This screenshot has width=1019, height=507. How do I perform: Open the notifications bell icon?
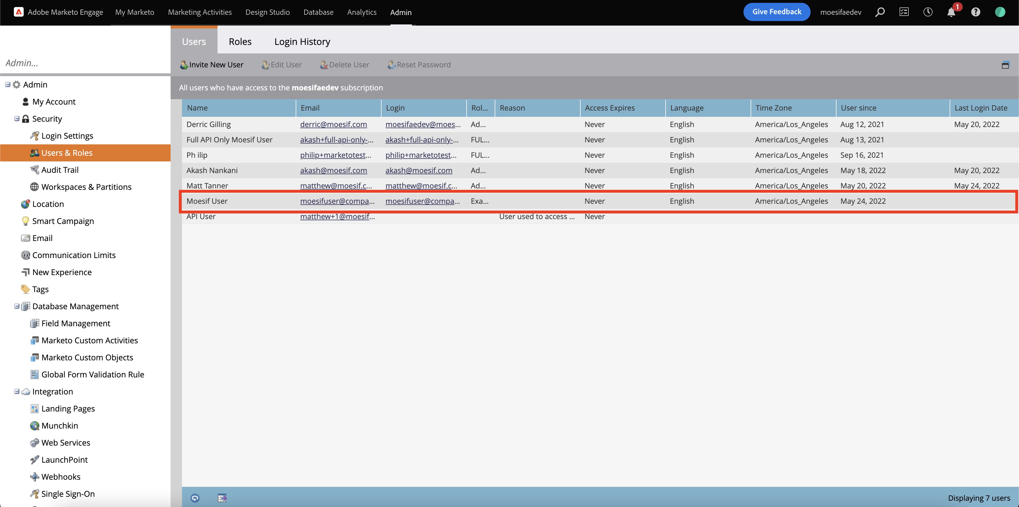coord(951,12)
